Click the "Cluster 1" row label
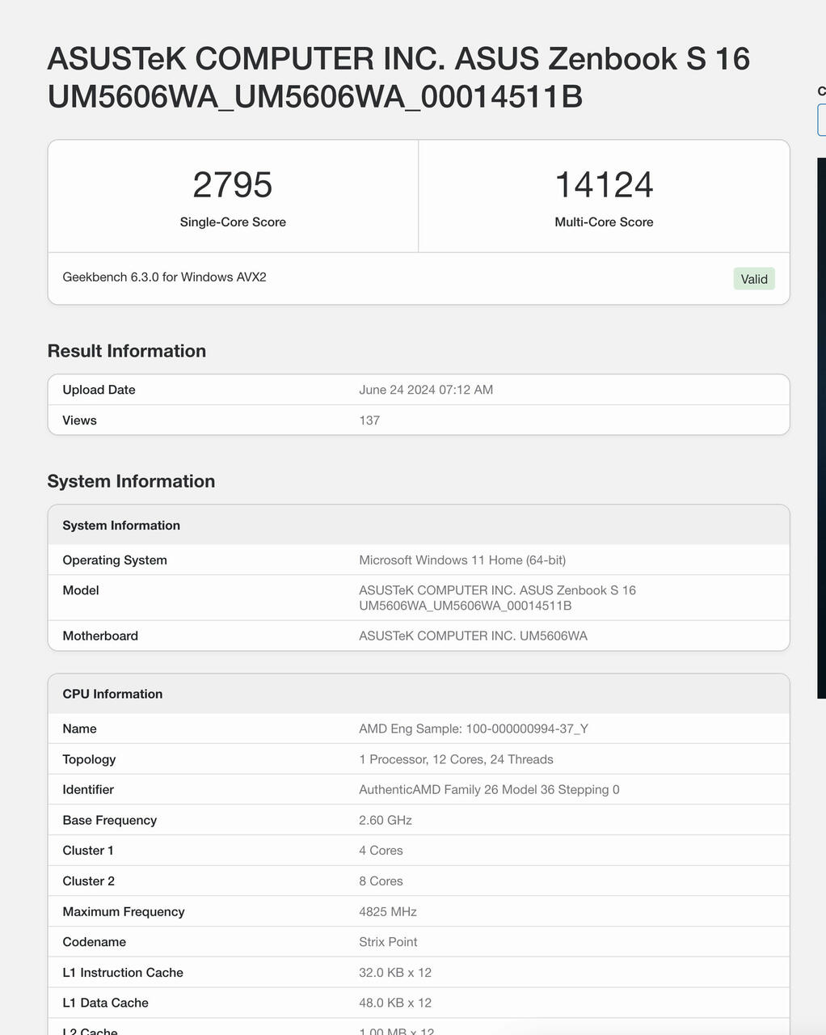Viewport: 826px width, 1035px height. tap(88, 851)
